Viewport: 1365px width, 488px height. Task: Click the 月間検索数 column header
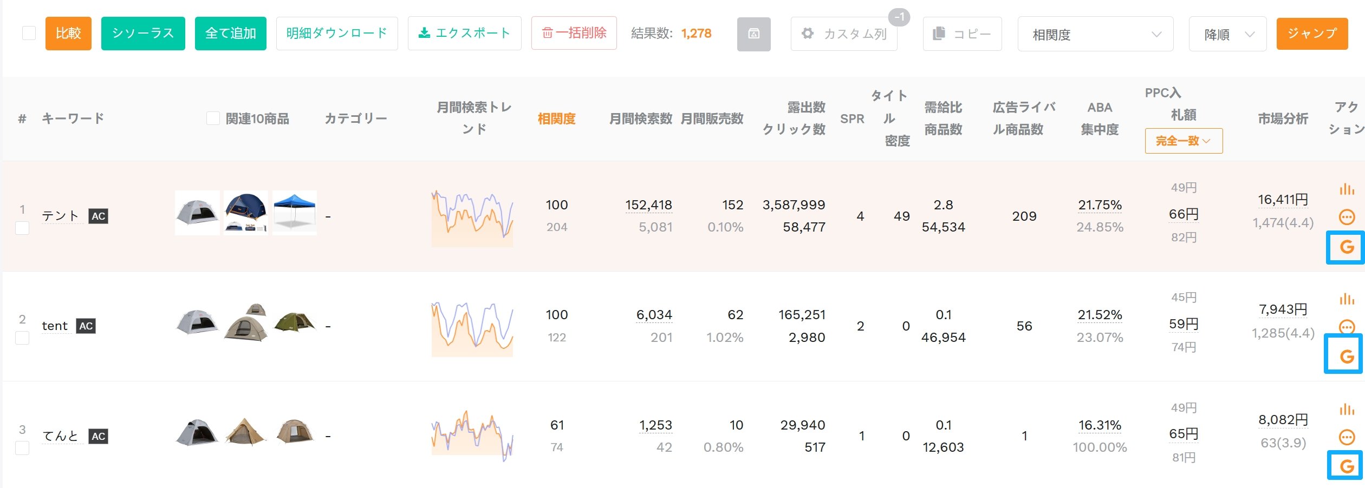[640, 118]
